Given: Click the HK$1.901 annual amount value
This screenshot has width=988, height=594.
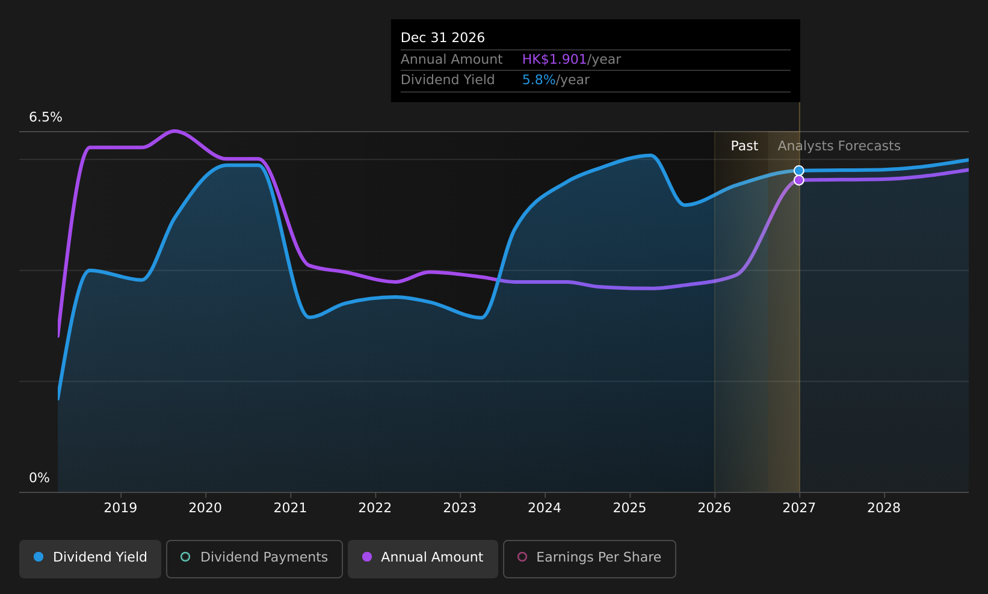Looking at the screenshot, I should (554, 60).
